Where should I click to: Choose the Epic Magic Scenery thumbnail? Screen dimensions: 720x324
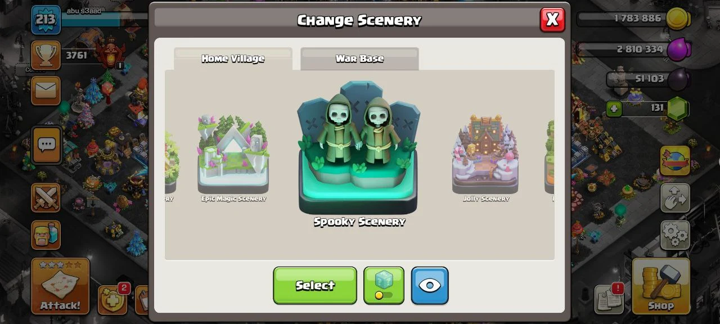click(233, 157)
